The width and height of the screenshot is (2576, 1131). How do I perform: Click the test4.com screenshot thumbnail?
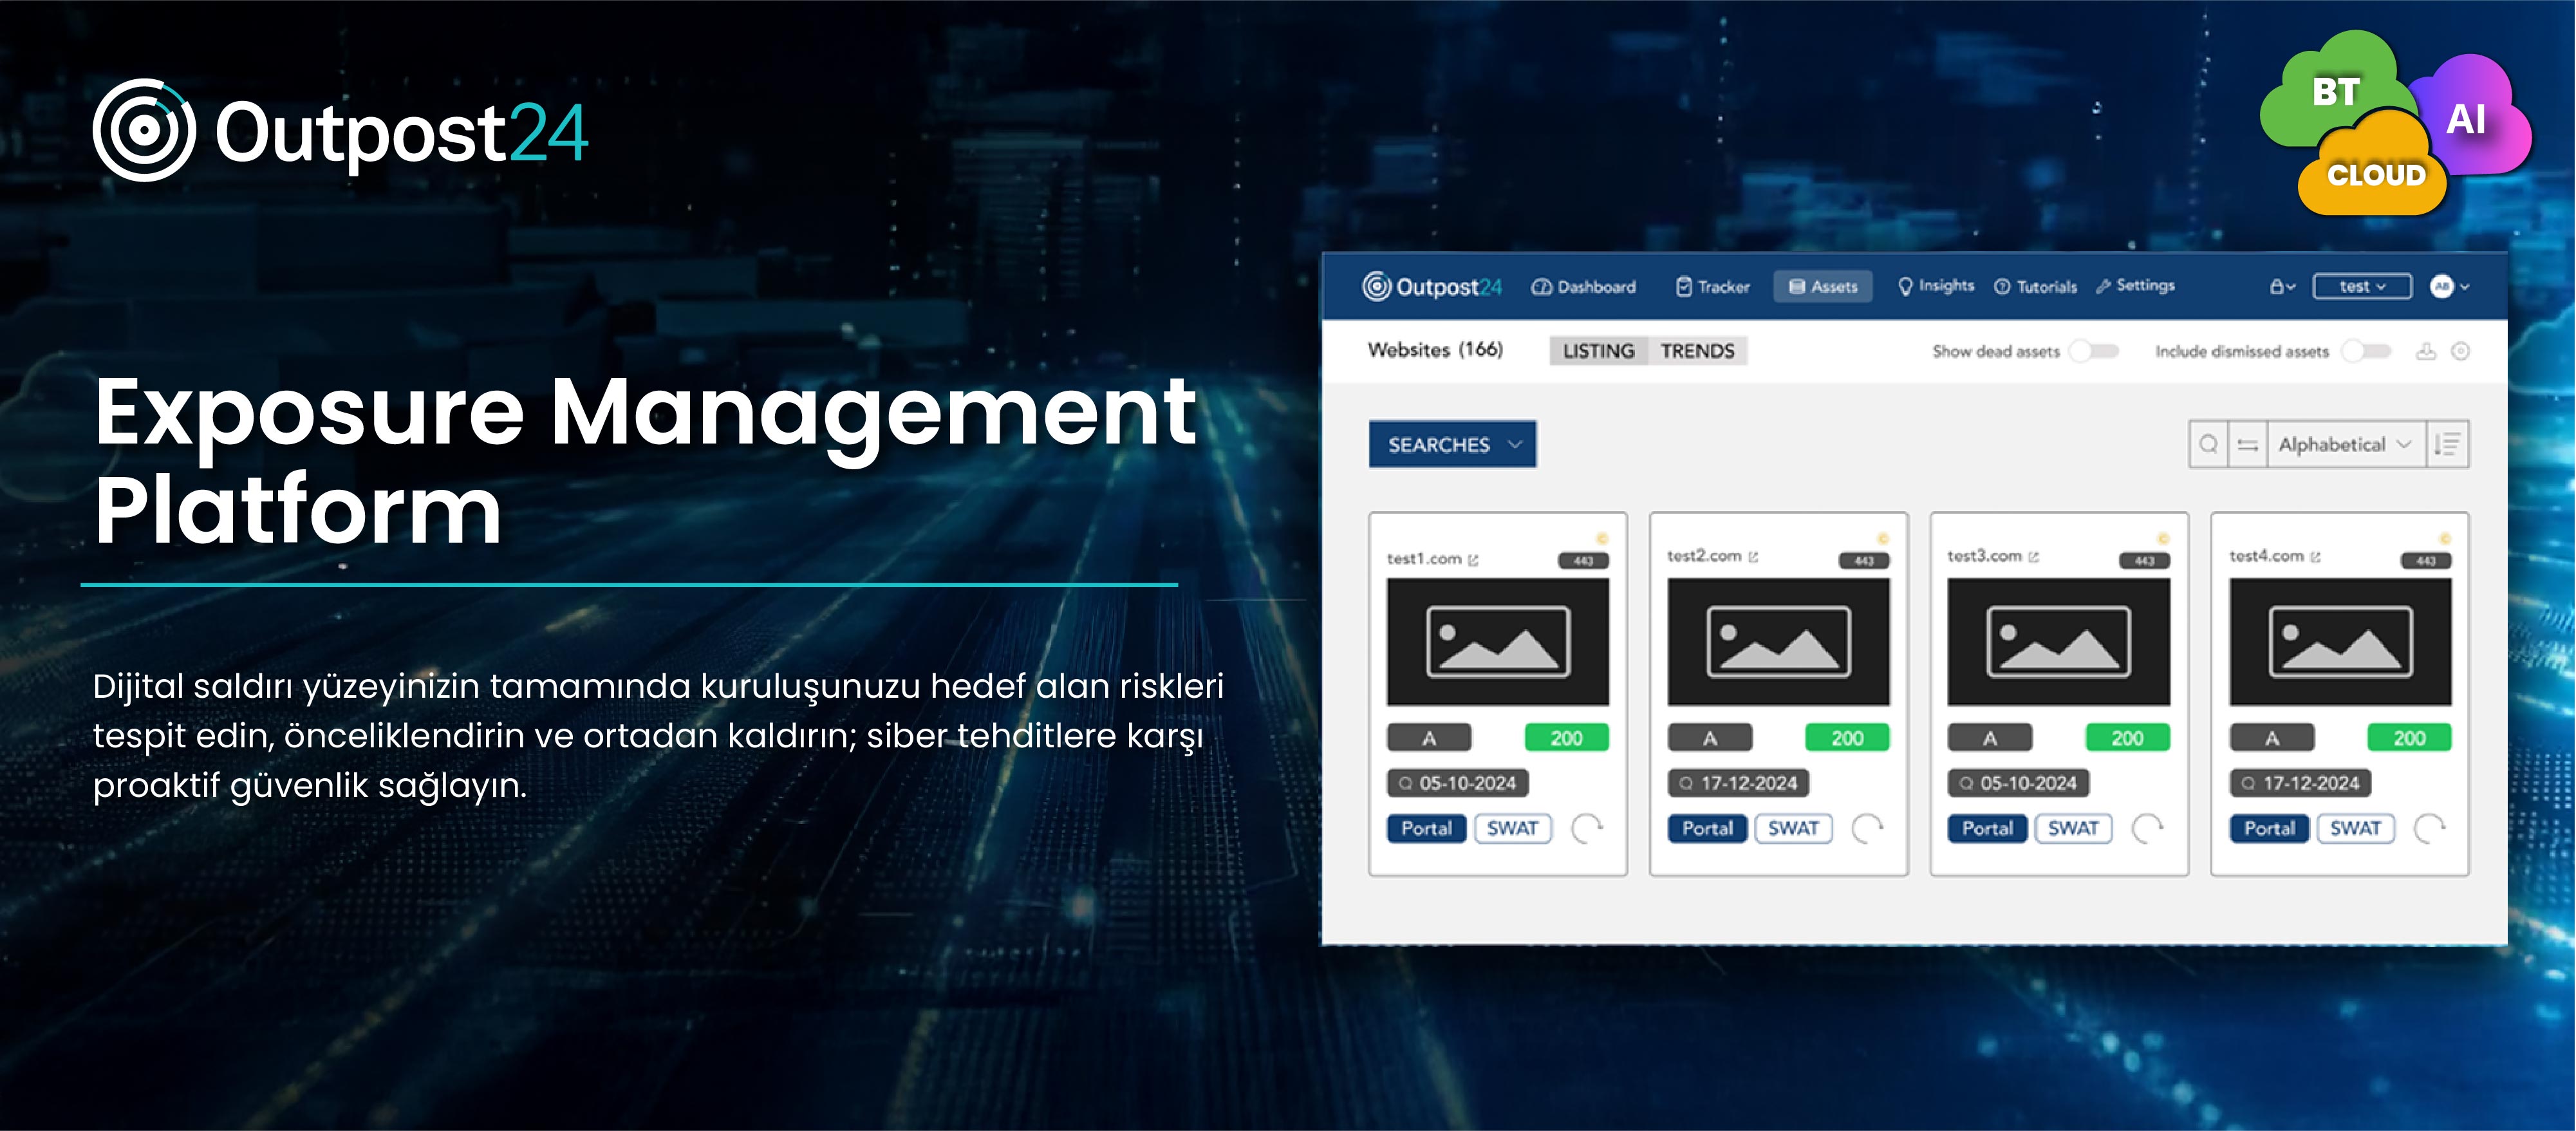coord(2341,642)
